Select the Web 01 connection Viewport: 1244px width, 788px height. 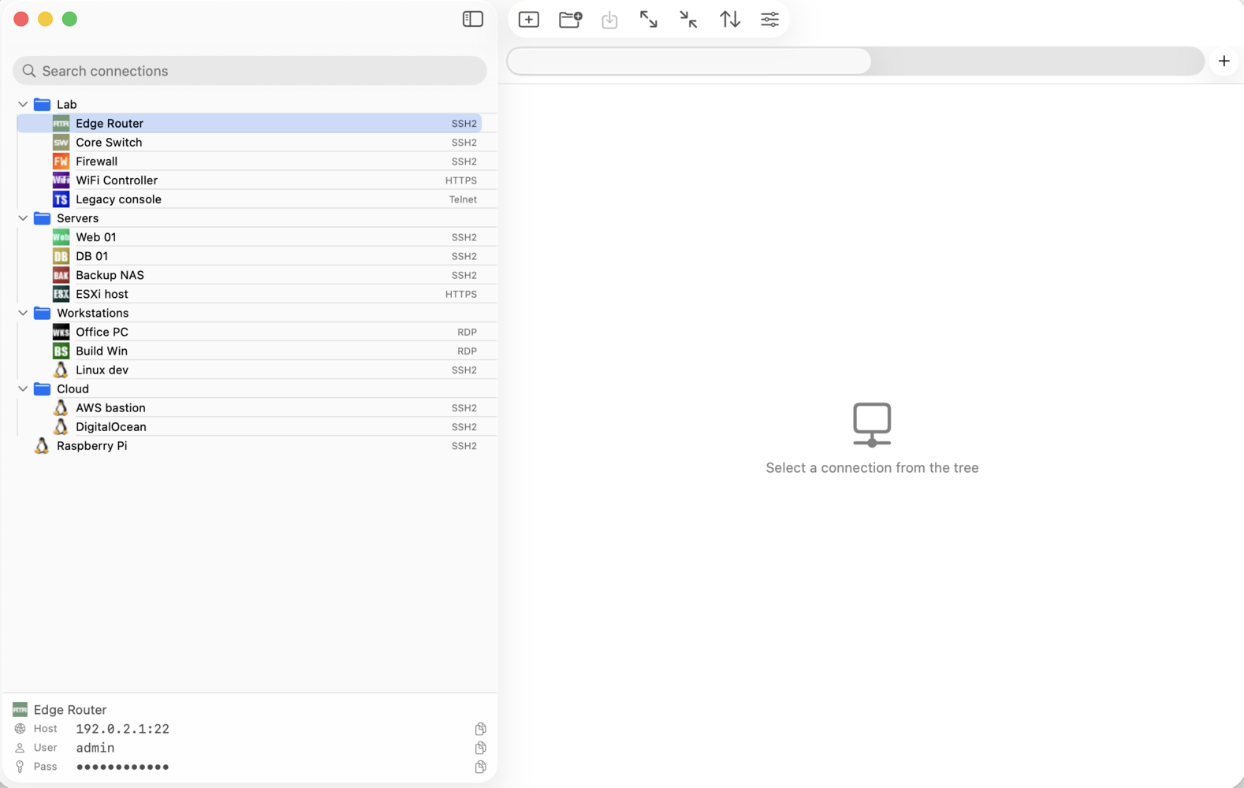[x=249, y=237]
